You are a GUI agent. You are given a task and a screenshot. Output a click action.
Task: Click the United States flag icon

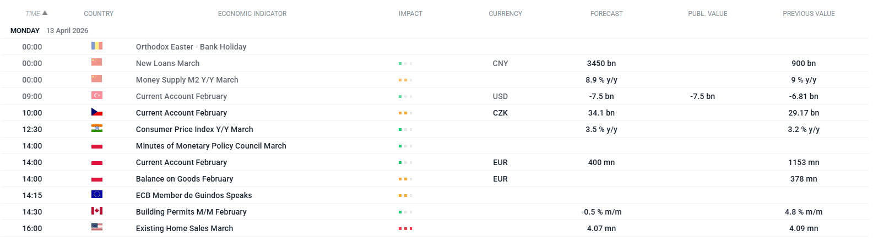[x=97, y=228]
